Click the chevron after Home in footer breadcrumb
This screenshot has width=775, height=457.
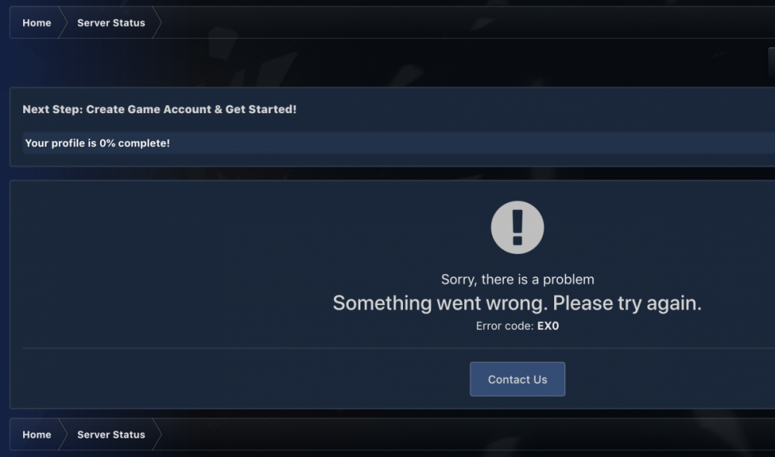[63, 435]
